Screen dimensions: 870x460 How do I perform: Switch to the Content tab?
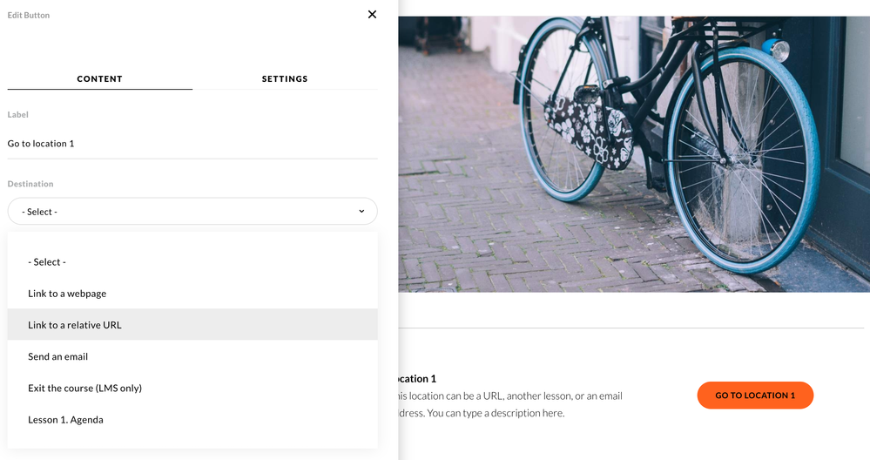100,79
